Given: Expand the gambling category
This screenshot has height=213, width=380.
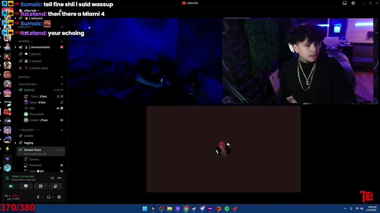Looking at the screenshot, I should click(x=25, y=77).
